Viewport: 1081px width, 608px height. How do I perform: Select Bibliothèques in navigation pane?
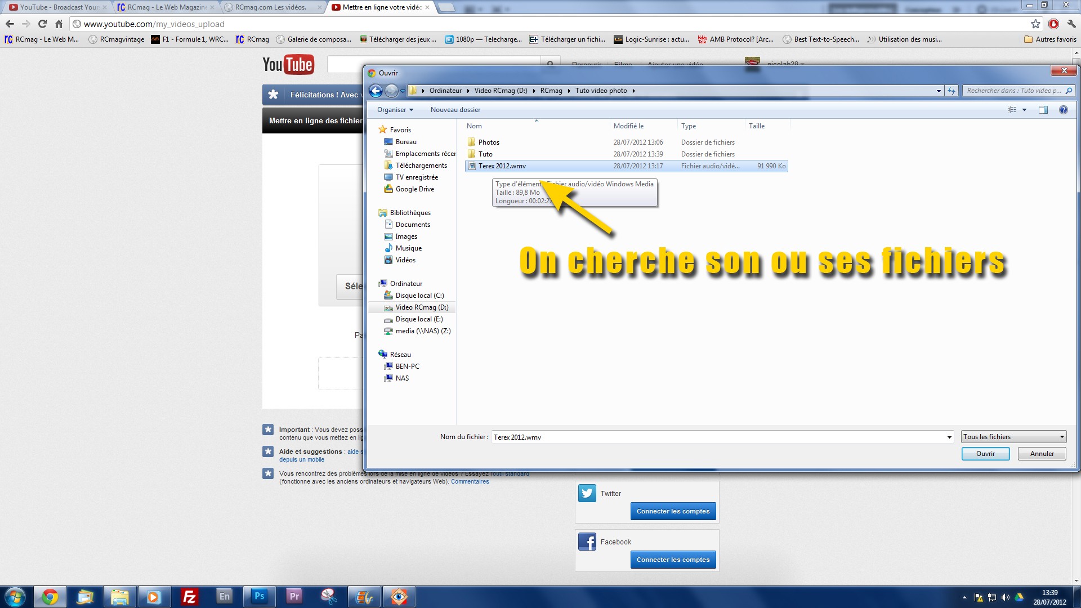point(410,213)
